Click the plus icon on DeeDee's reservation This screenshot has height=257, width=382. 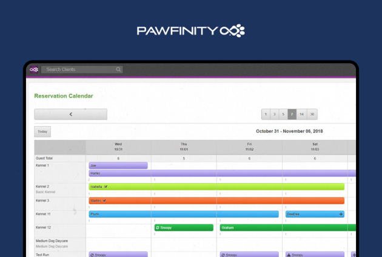(x=341, y=214)
